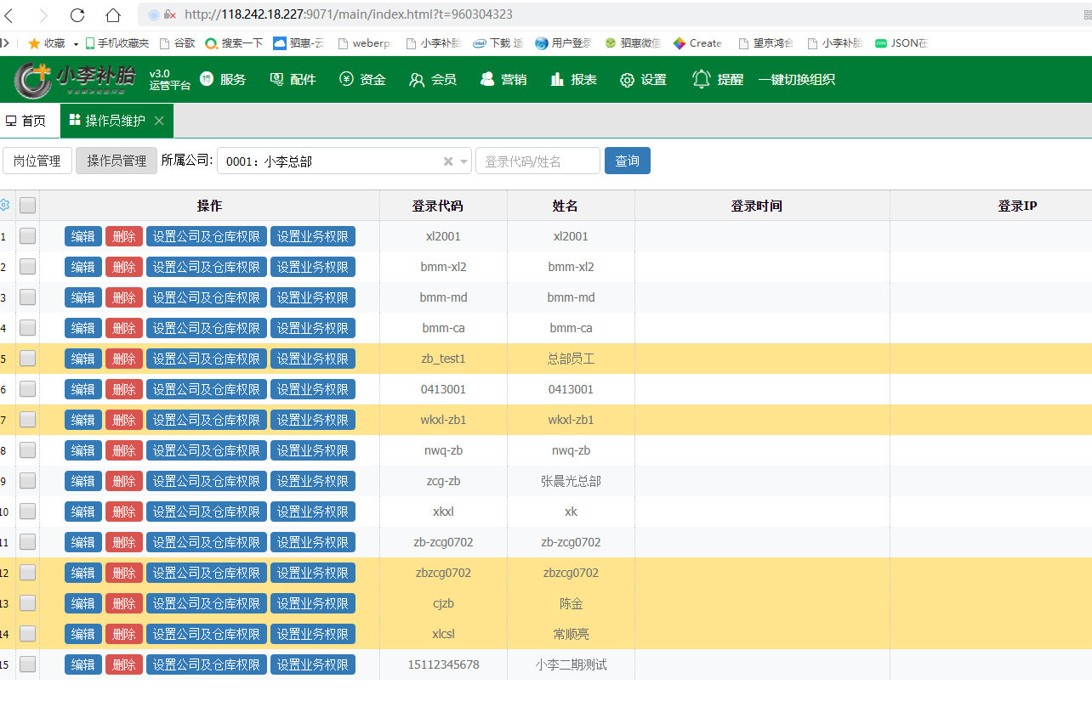Screen dimensions: 1092x718
Task: Check the checkbox for row xl2001
Action: 28,236
